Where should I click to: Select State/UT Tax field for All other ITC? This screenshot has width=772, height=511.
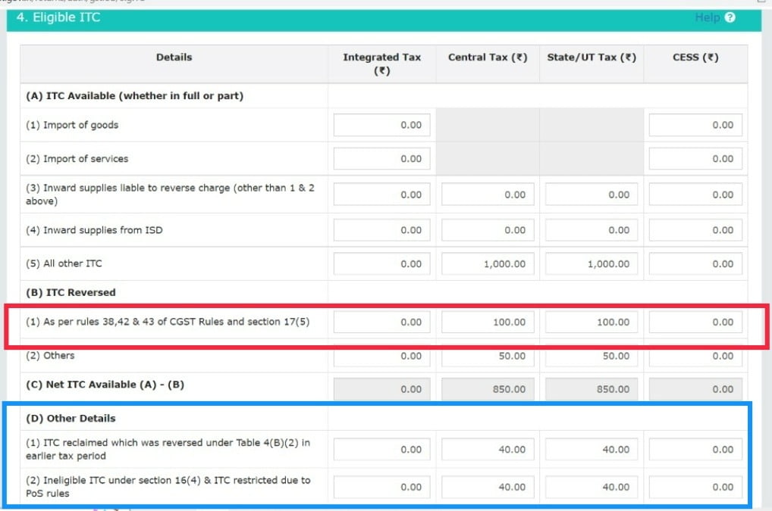click(590, 264)
